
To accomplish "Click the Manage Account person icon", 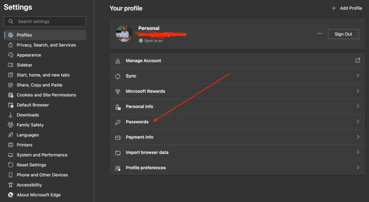I will (118, 61).
